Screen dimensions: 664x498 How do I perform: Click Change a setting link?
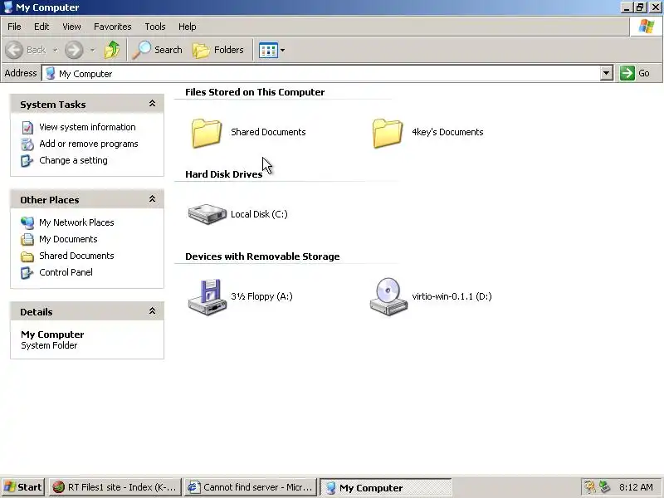coord(73,160)
